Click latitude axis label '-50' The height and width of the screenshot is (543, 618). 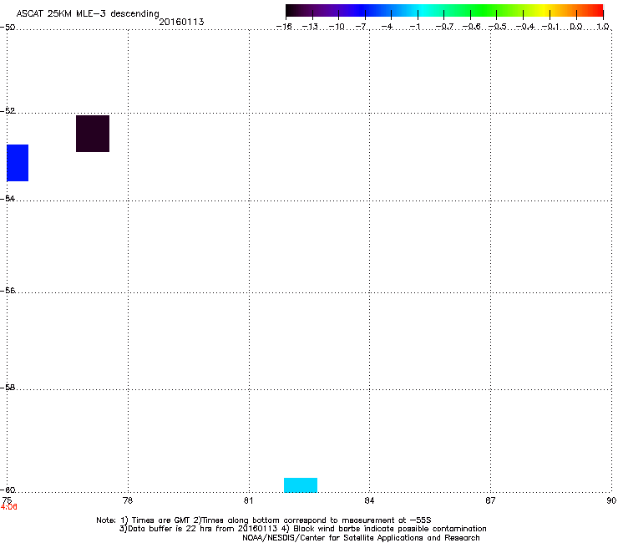coord(8,28)
